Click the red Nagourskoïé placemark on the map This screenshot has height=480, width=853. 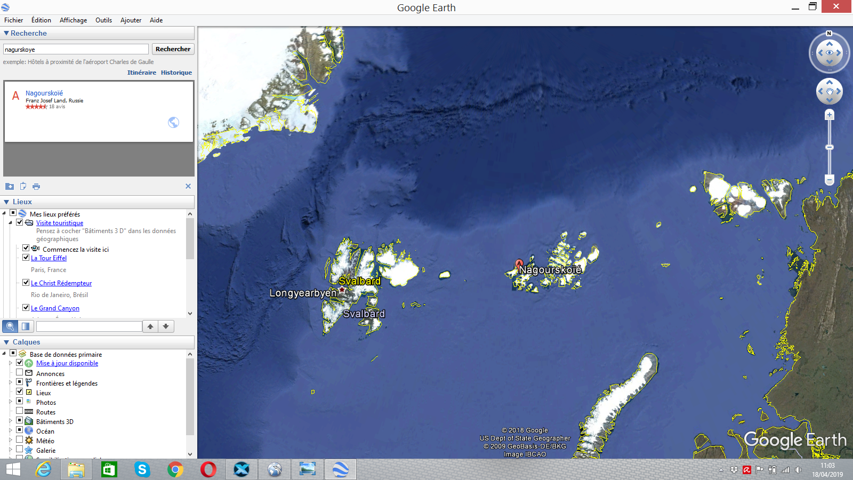click(x=519, y=264)
